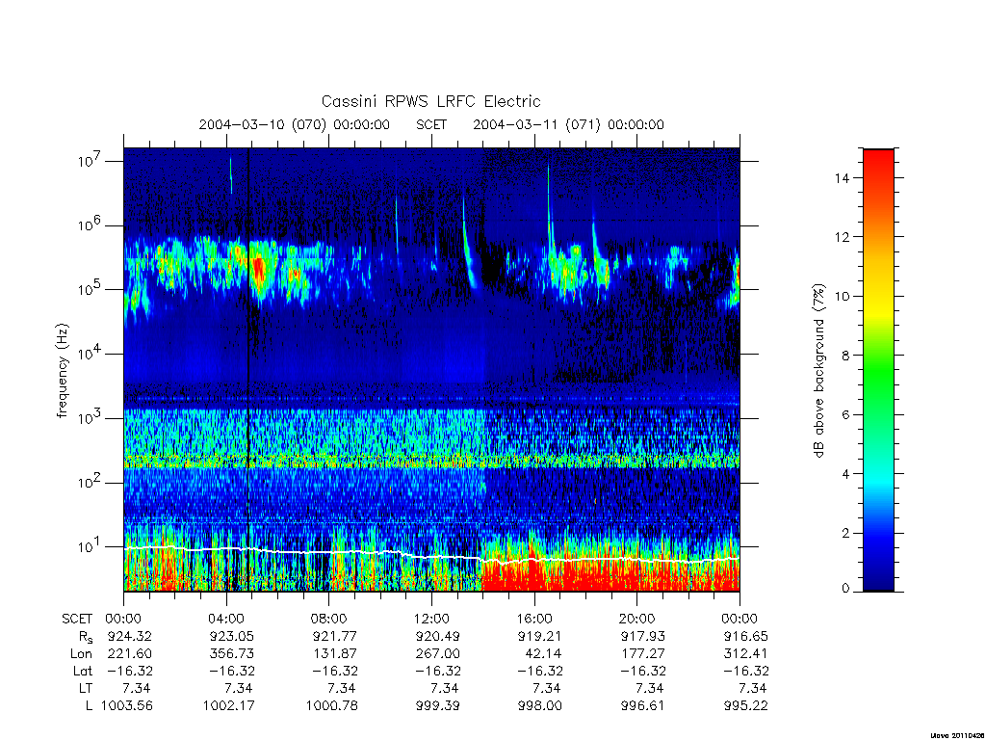Click the dB above background (7%) label

[x=818, y=371]
